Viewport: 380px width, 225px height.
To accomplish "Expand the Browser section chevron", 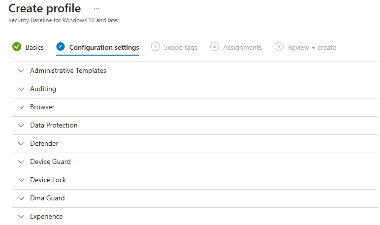I will (21, 107).
